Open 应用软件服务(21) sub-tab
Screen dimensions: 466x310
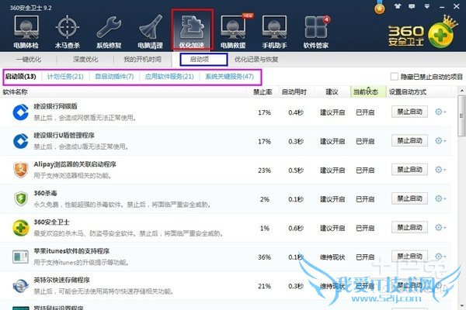[x=169, y=77]
